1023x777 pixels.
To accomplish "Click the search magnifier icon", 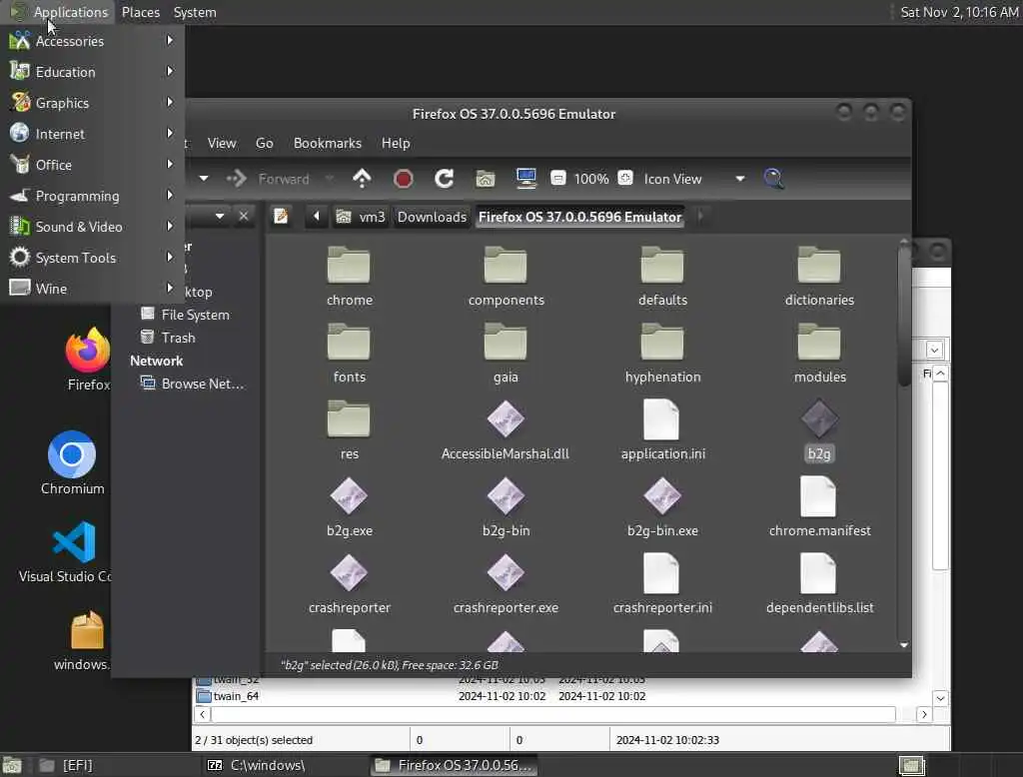I will pyautogui.click(x=774, y=179).
